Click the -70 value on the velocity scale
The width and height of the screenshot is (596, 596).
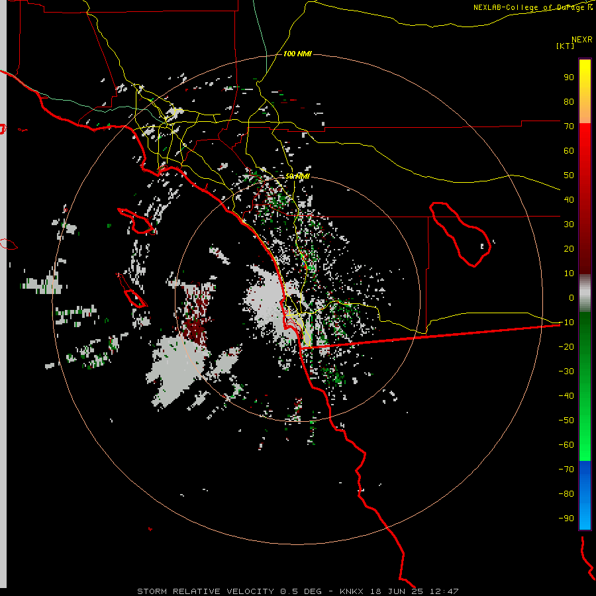(x=566, y=470)
